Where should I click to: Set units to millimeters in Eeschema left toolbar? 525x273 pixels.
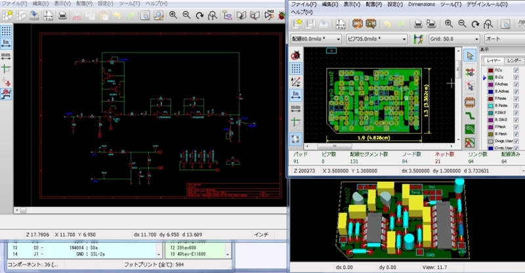click(x=6, y=56)
